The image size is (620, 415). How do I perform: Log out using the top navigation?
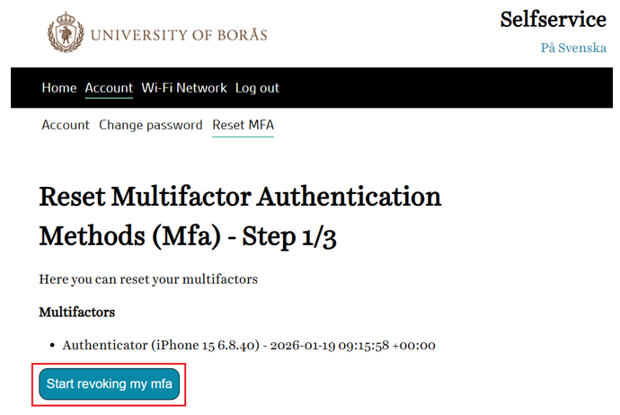257,88
